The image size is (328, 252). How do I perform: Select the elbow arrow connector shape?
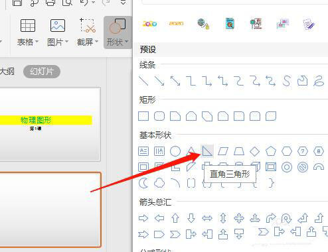pos(207,81)
